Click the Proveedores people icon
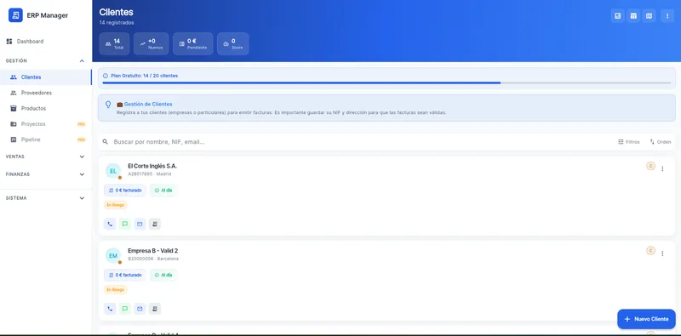 [x=14, y=93]
